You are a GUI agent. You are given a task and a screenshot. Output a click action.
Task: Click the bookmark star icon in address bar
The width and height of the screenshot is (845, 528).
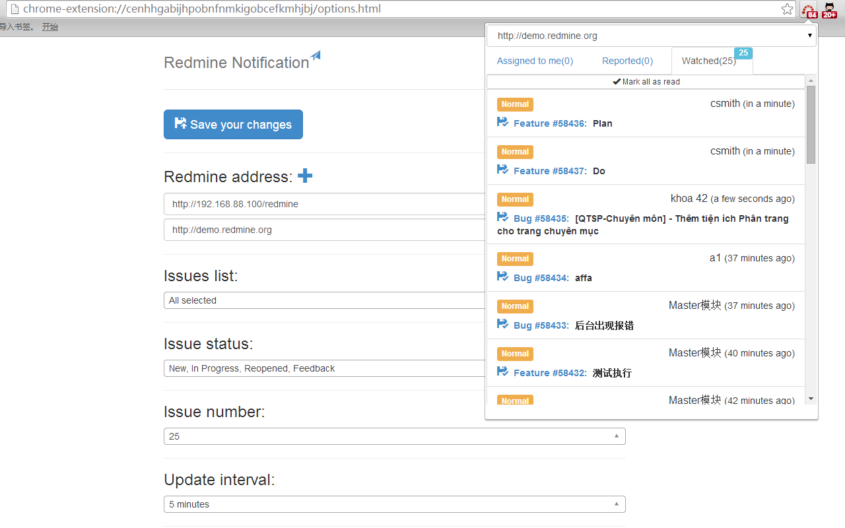787,9
